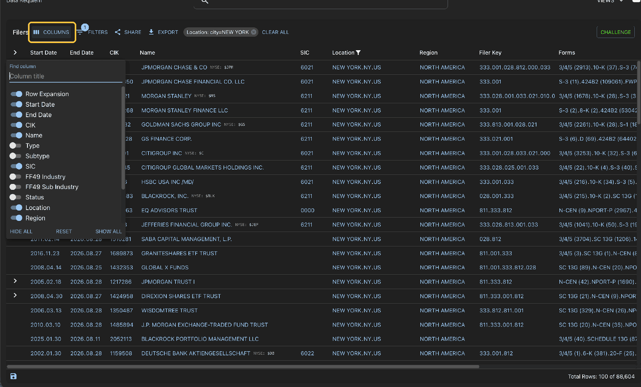Toggle Row Expansion column switch

[x=16, y=94]
